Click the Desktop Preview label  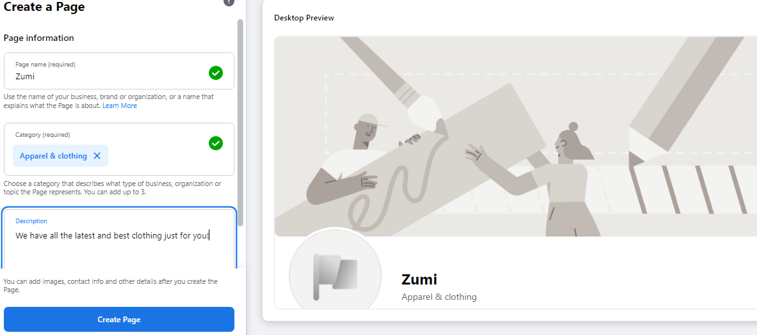click(x=304, y=18)
